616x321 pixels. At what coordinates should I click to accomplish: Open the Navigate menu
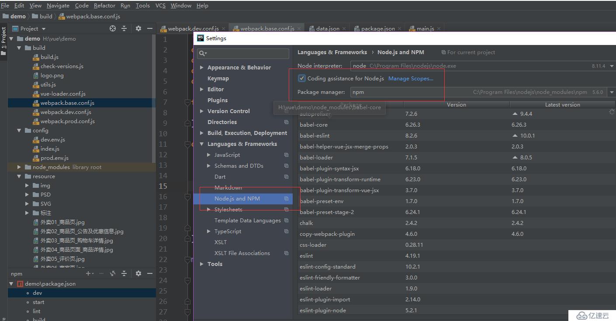pos(58,5)
